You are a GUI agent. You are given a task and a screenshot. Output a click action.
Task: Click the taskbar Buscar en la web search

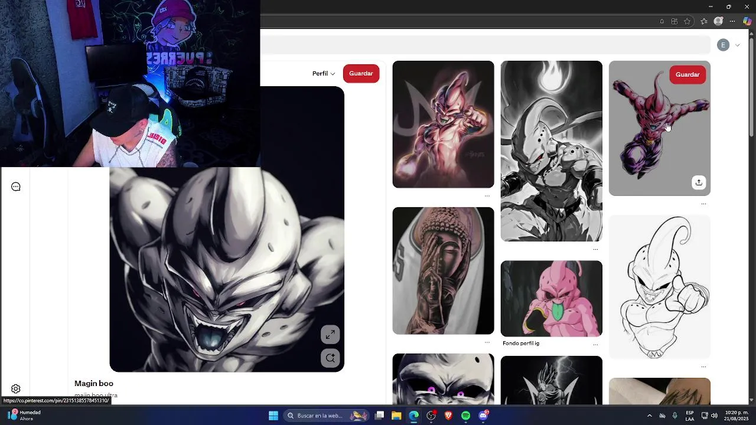(327, 416)
